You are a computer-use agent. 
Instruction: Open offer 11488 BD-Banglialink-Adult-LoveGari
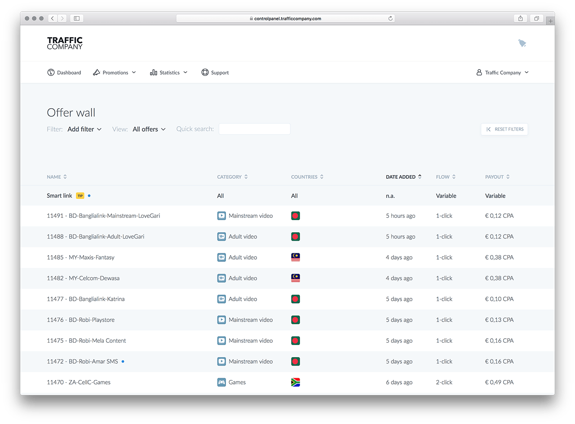tap(95, 236)
